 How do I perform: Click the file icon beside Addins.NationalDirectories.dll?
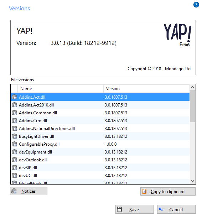[14, 128]
